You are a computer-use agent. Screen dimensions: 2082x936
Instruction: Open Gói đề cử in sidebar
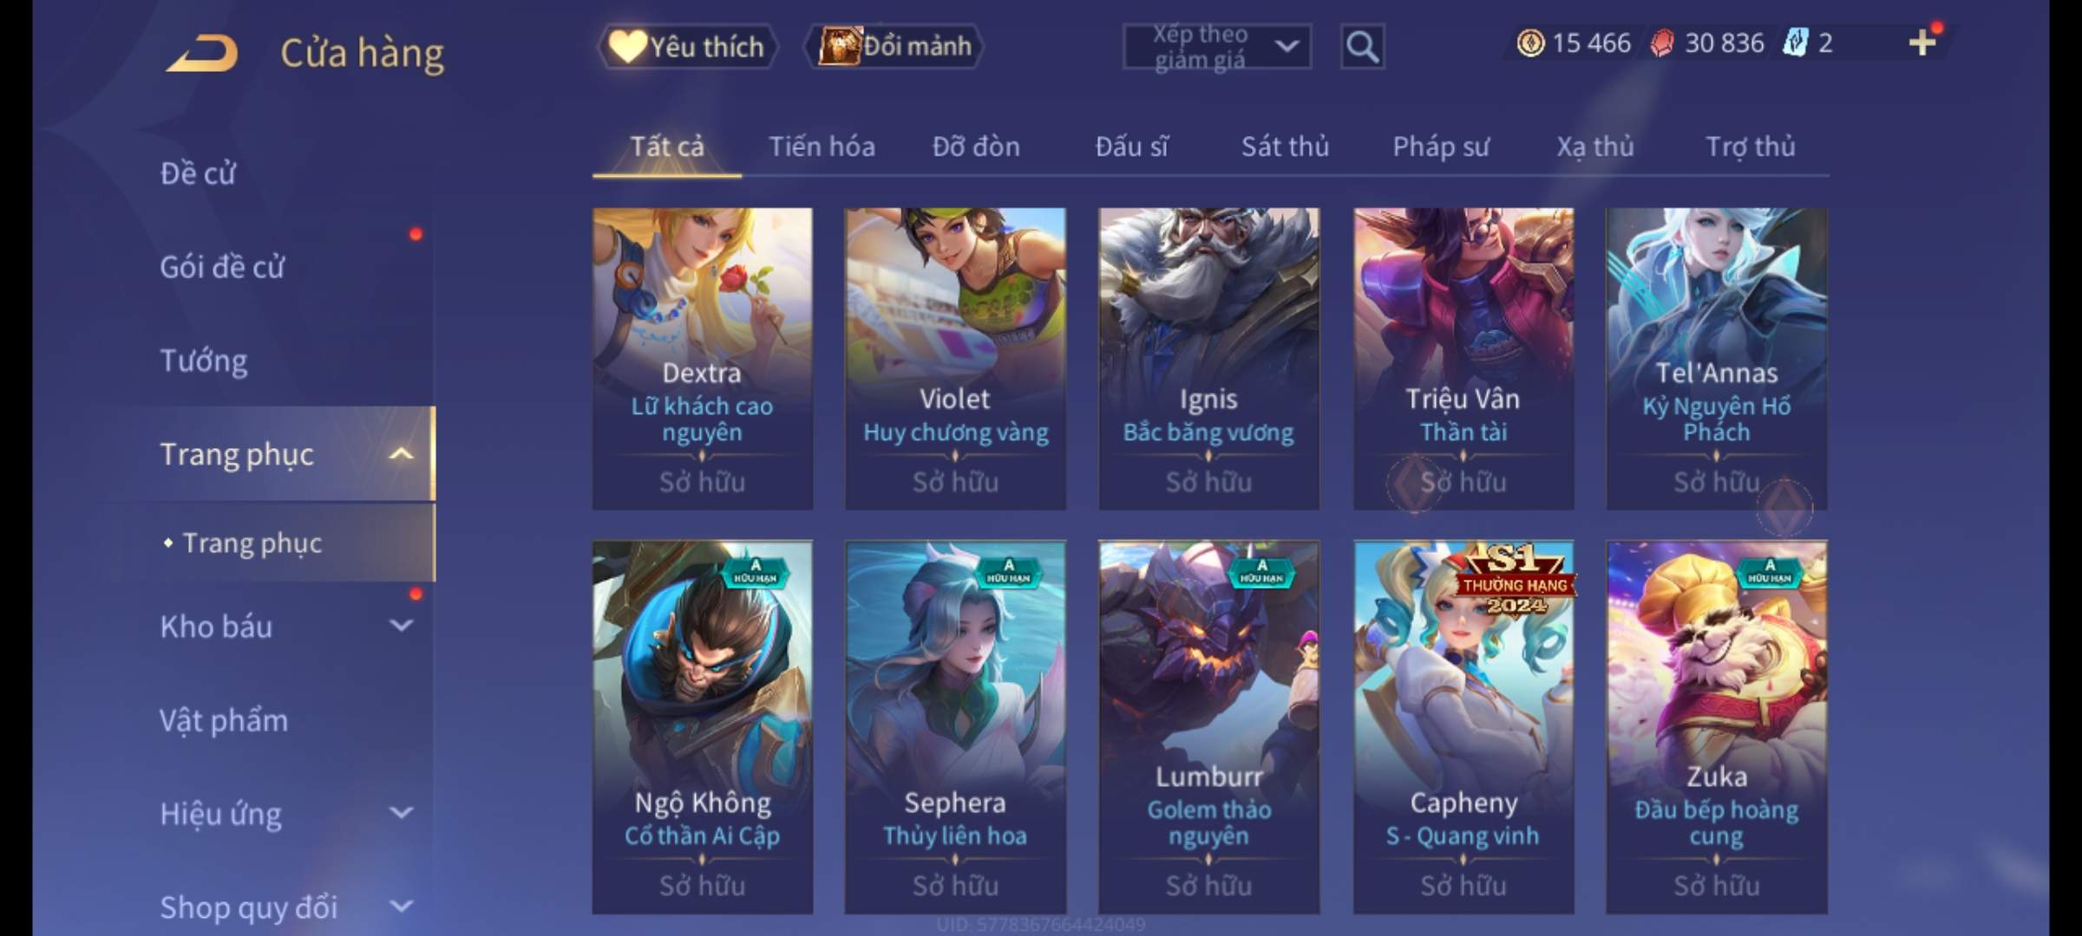click(x=222, y=267)
